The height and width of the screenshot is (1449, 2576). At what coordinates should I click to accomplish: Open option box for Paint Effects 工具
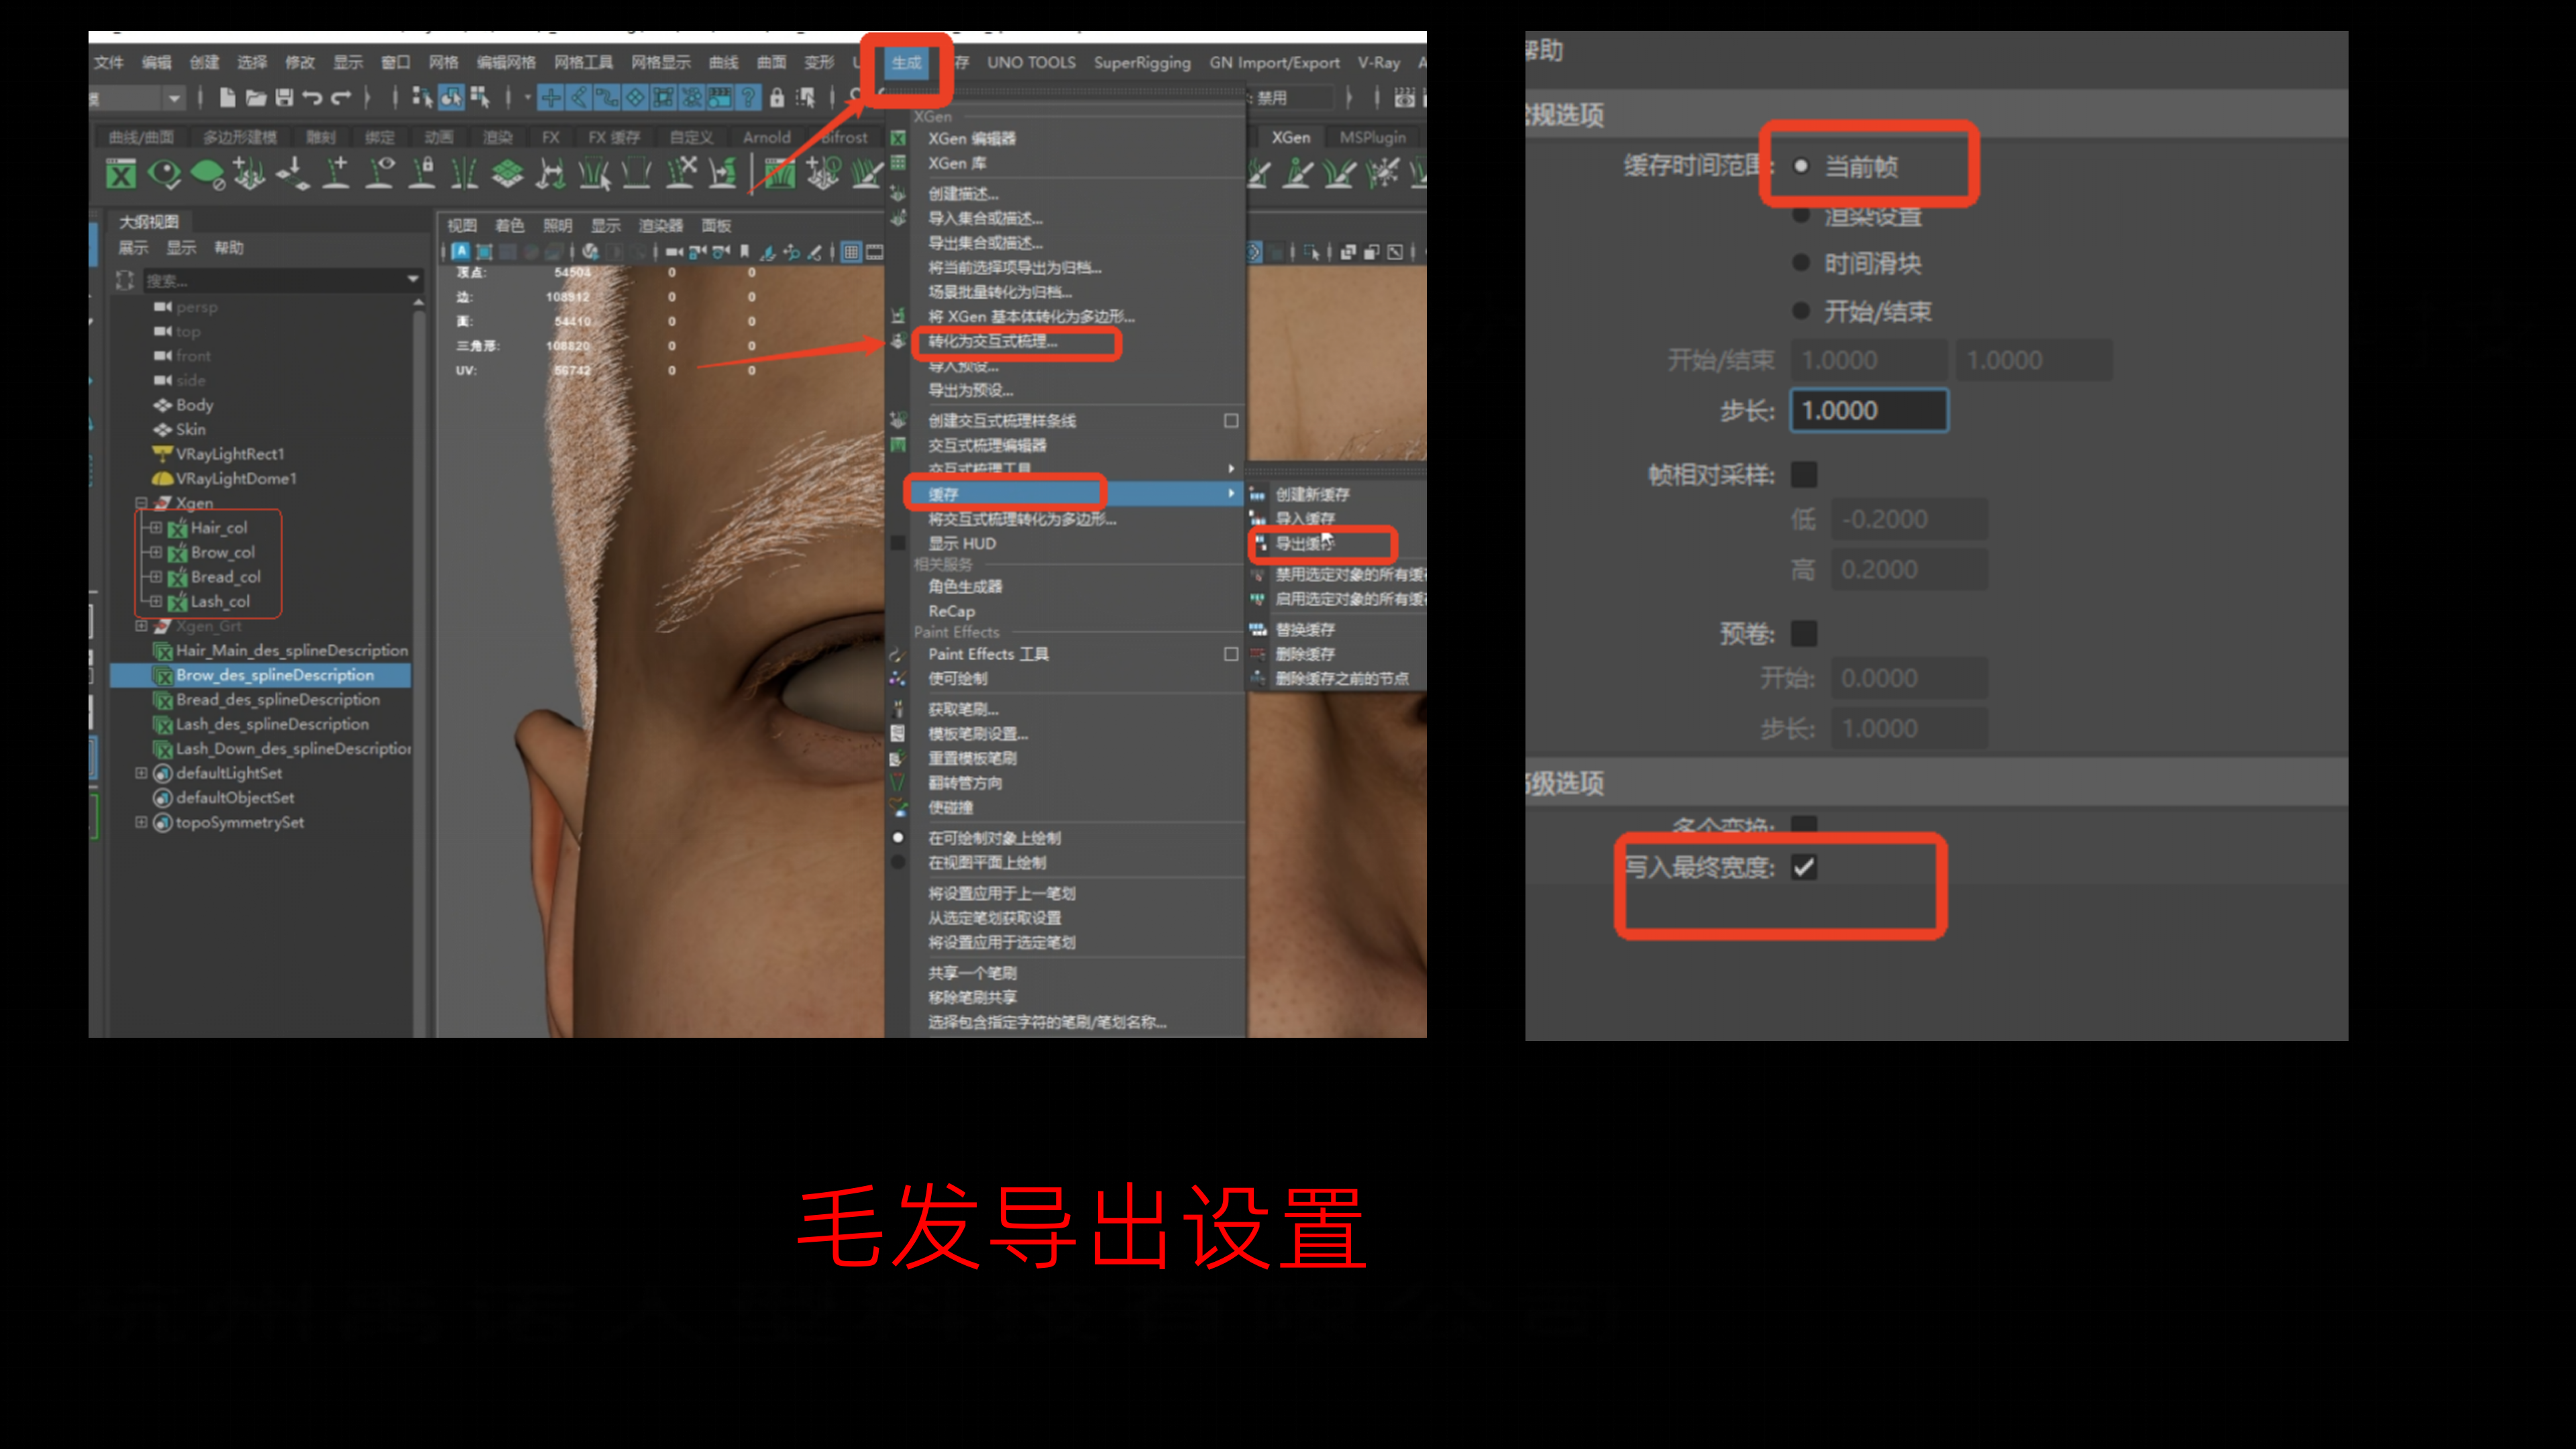pos(1231,654)
